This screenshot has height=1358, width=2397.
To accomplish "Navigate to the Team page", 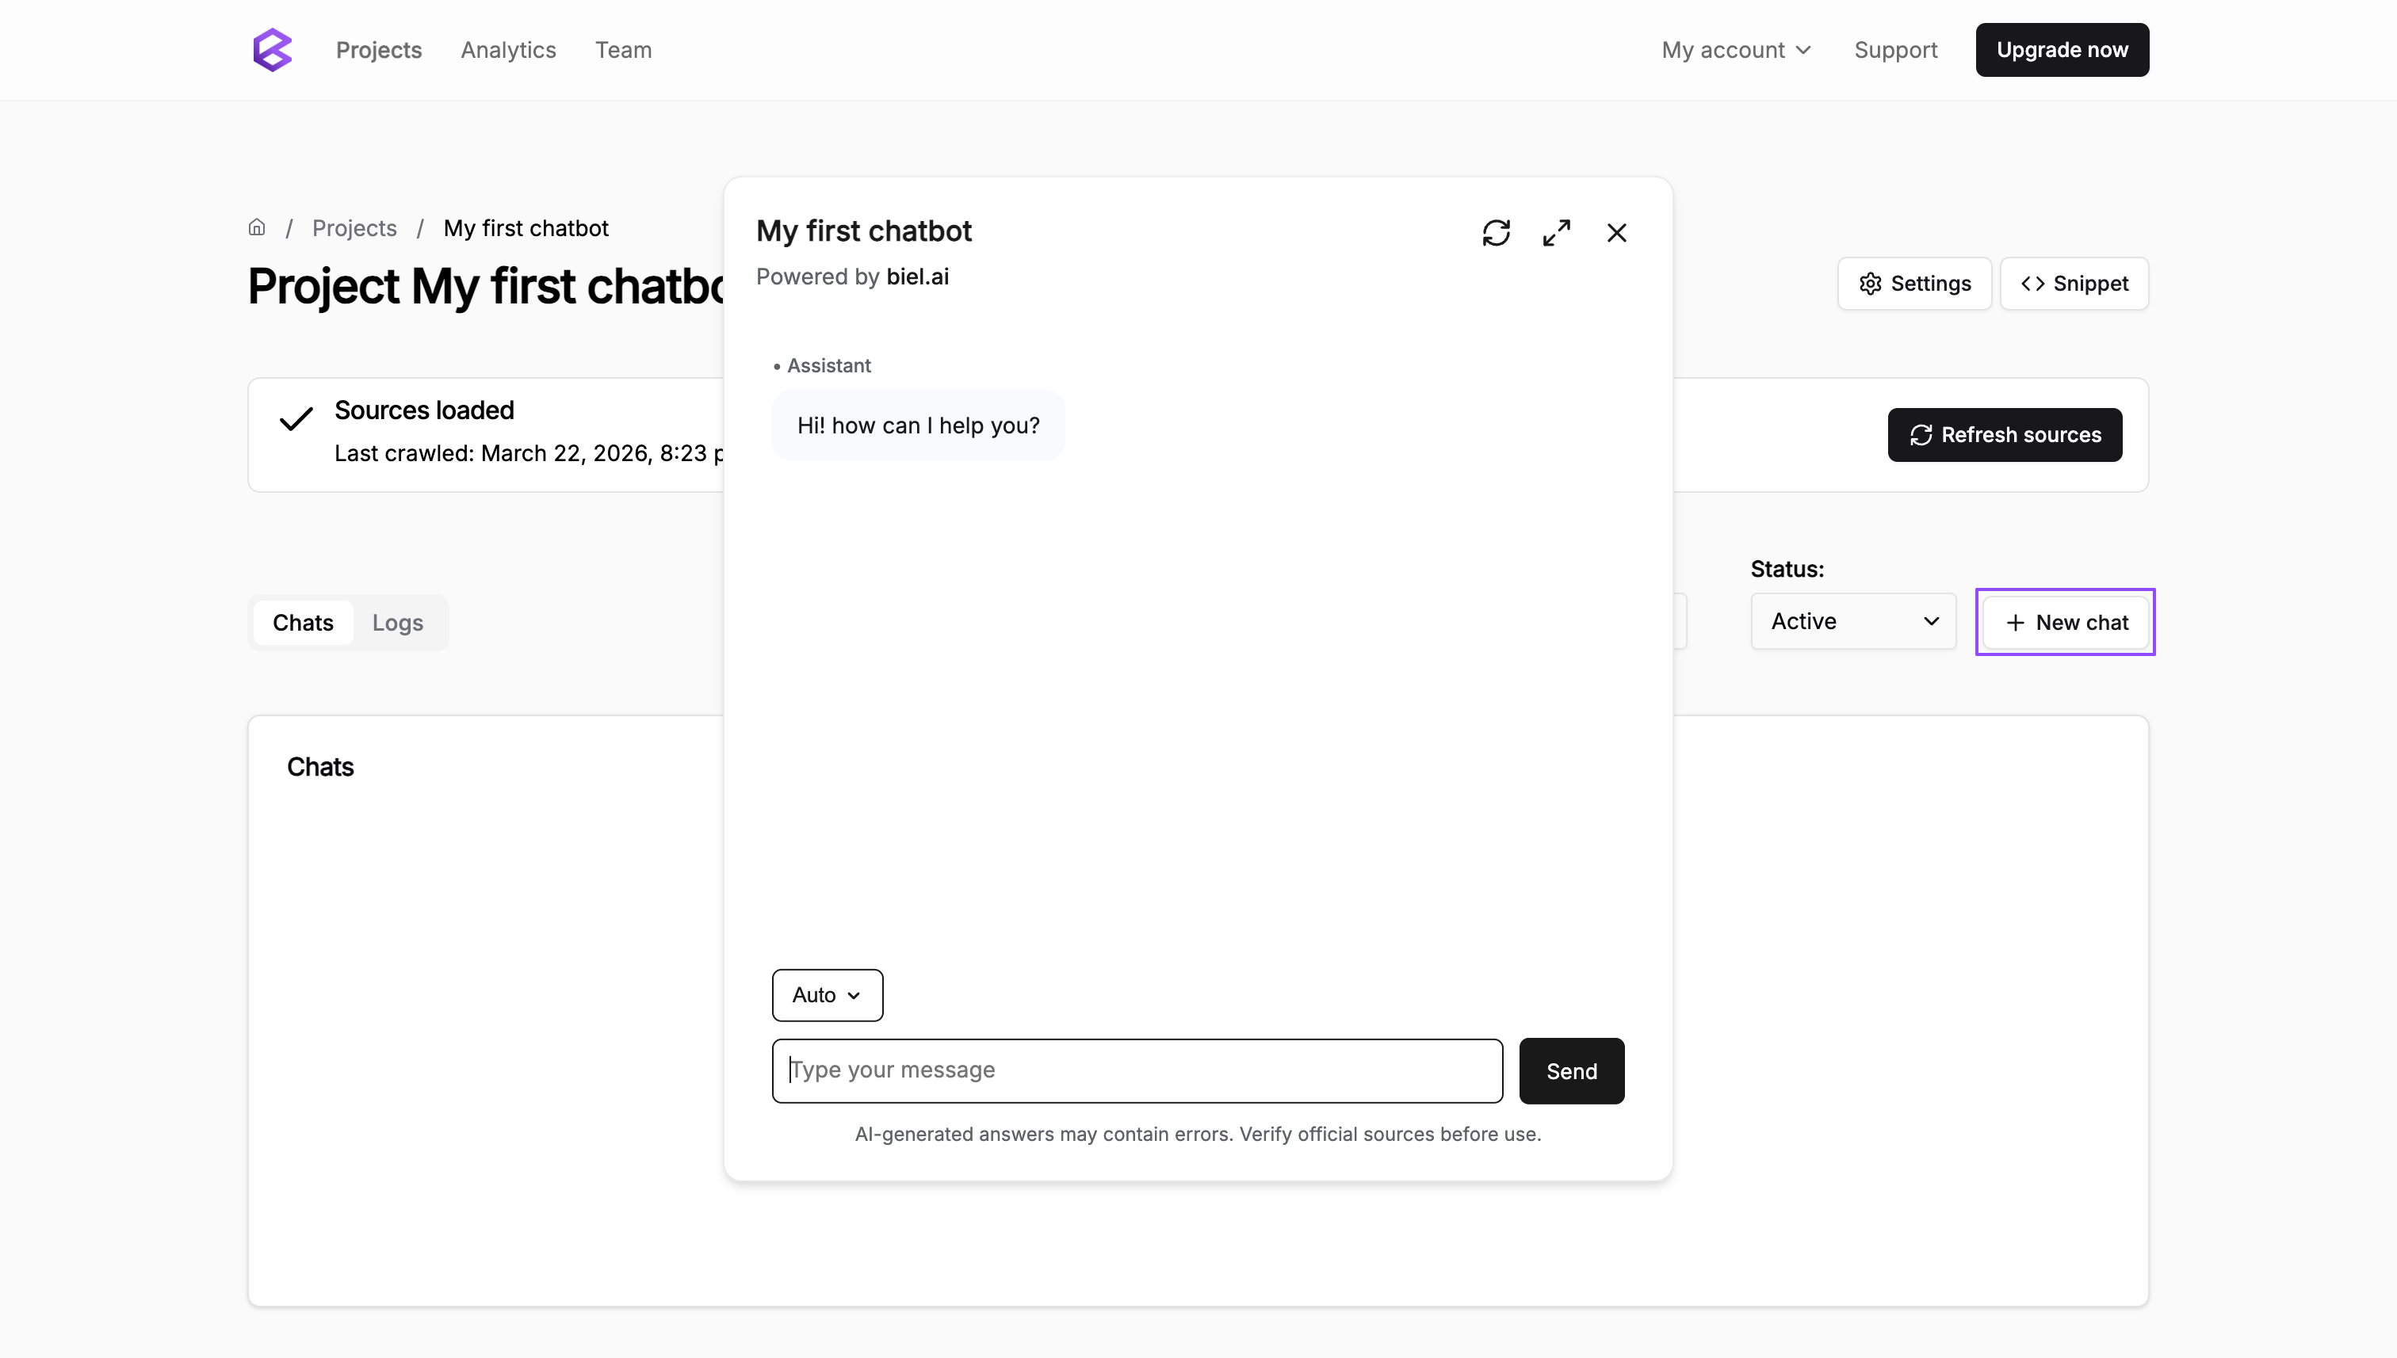I will click(622, 49).
